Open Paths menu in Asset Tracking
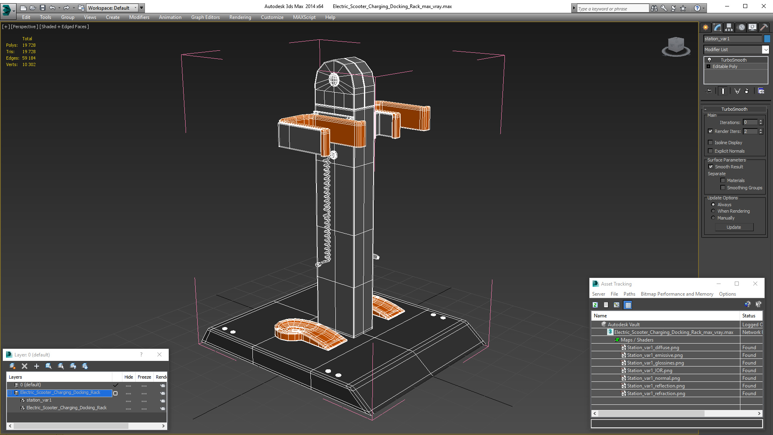This screenshot has height=435, width=773. (629, 294)
